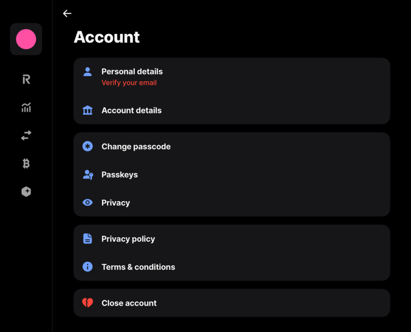Open the Crypto Bitcoin icon in sidebar
The width and height of the screenshot is (411, 332).
point(26,164)
